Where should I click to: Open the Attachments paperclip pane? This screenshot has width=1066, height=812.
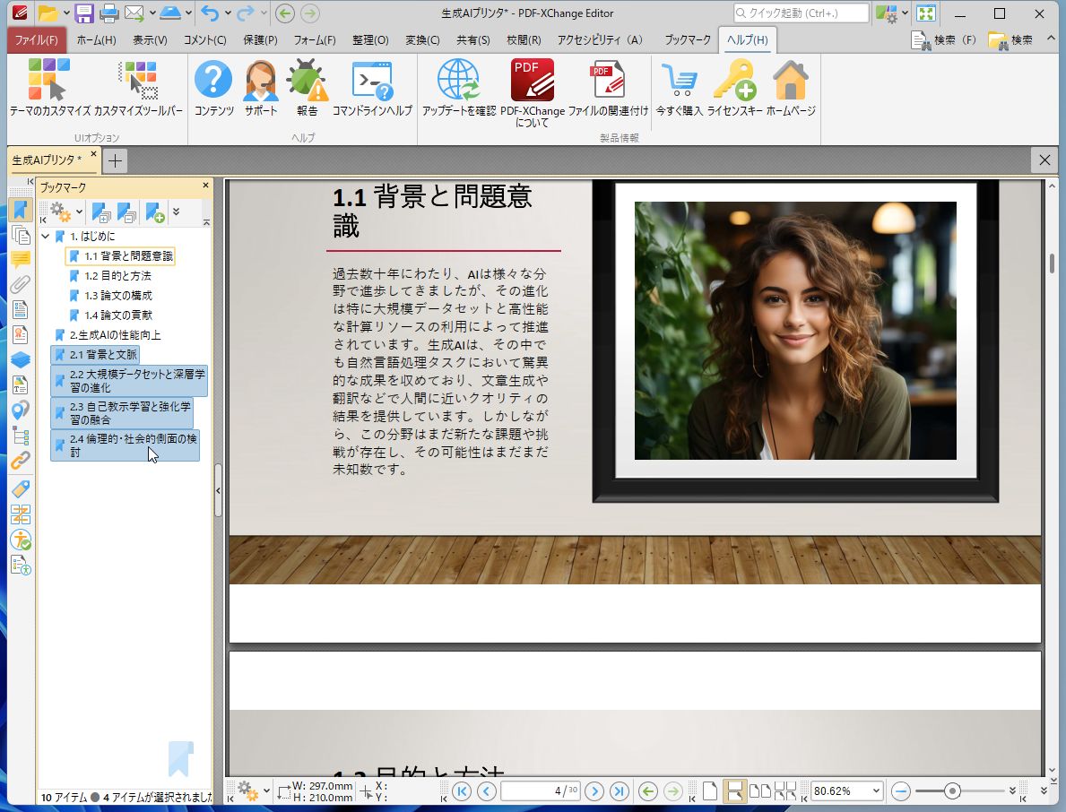click(21, 284)
